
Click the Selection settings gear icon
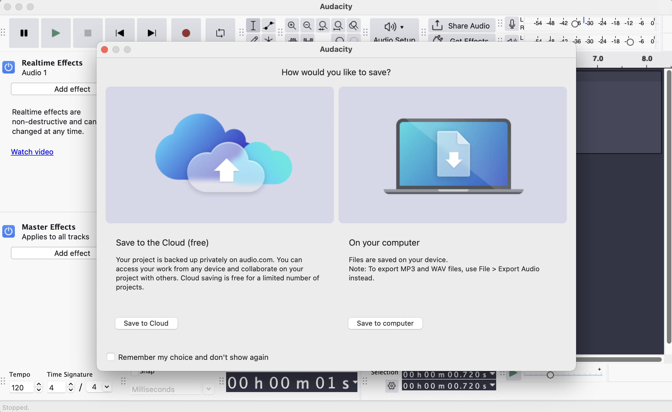click(392, 386)
